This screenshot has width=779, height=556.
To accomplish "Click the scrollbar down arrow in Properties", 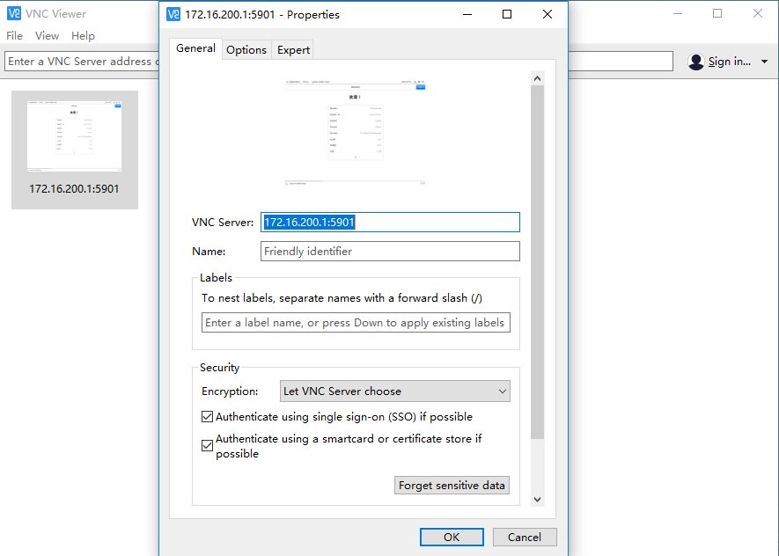I will pyautogui.click(x=537, y=499).
